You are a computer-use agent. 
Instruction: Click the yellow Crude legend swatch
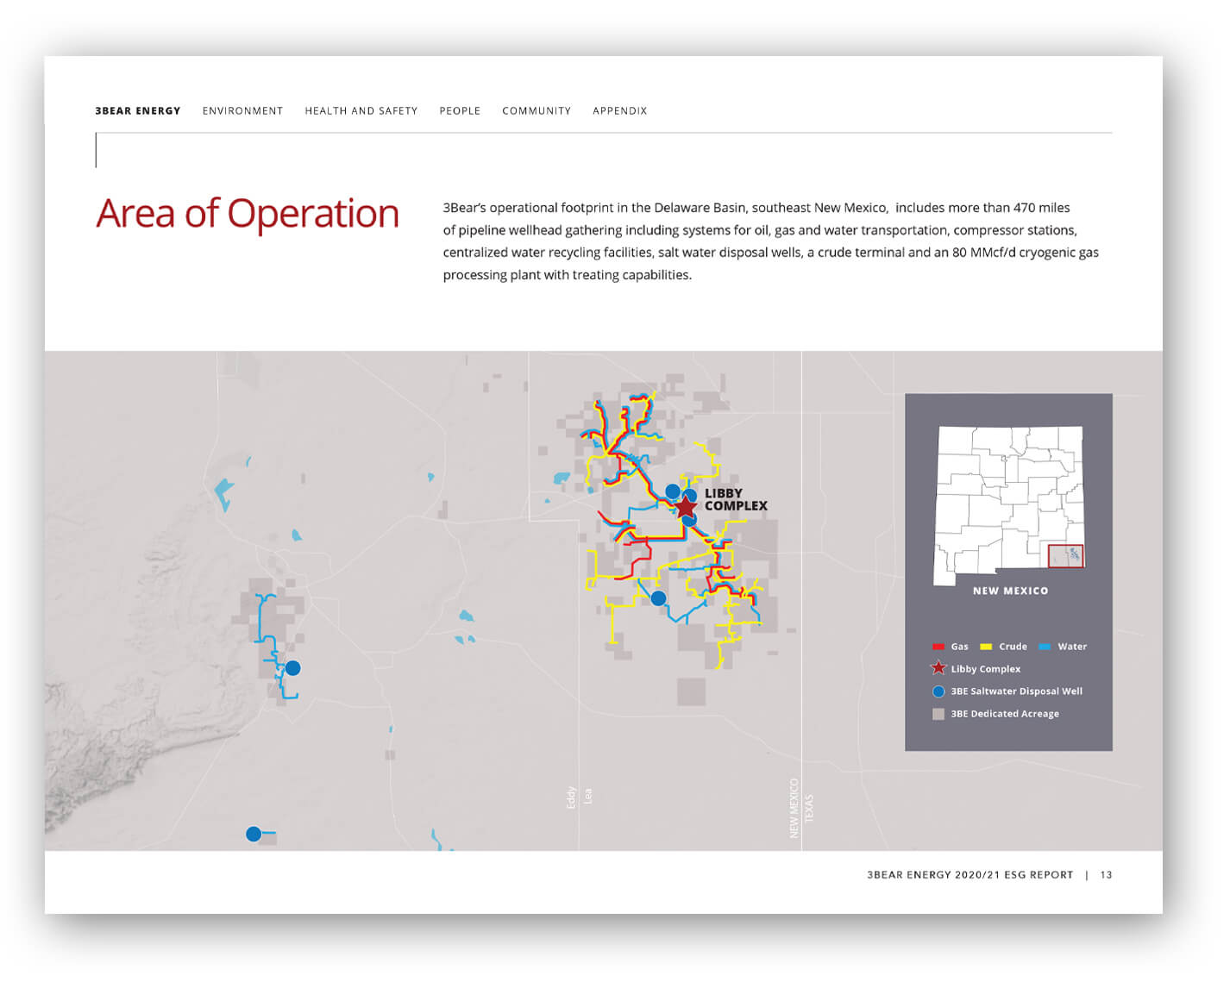point(986,647)
